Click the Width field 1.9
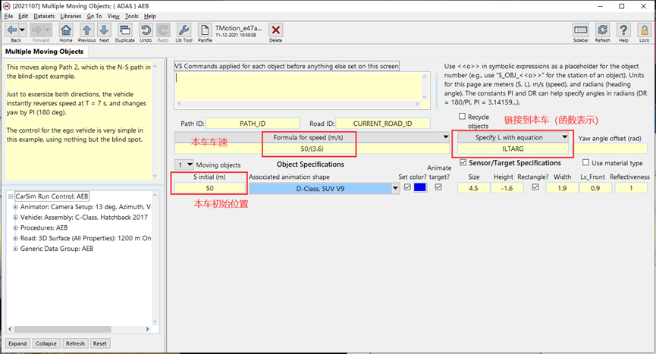This screenshot has width=656, height=354. (562, 188)
